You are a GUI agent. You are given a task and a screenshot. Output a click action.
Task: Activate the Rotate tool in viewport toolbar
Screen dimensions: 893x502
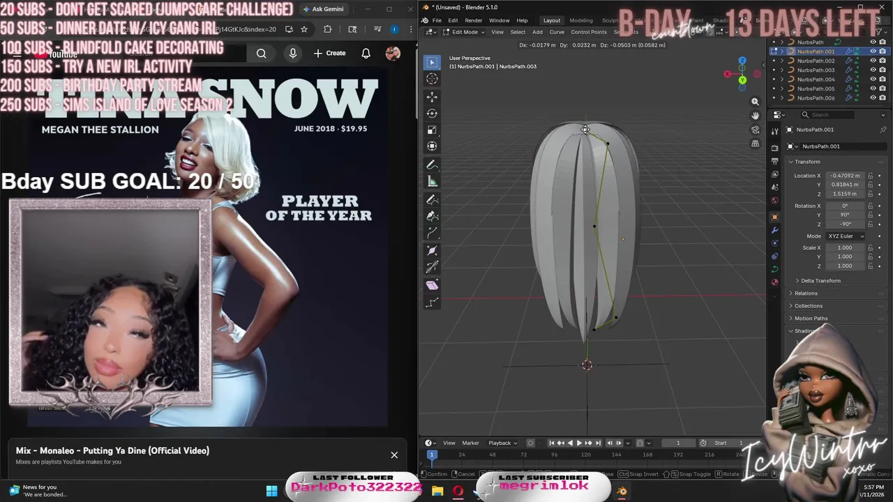coord(432,113)
